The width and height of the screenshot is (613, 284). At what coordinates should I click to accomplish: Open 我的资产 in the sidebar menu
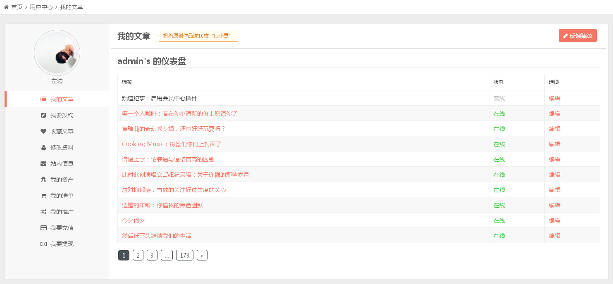tap(57, 180)
